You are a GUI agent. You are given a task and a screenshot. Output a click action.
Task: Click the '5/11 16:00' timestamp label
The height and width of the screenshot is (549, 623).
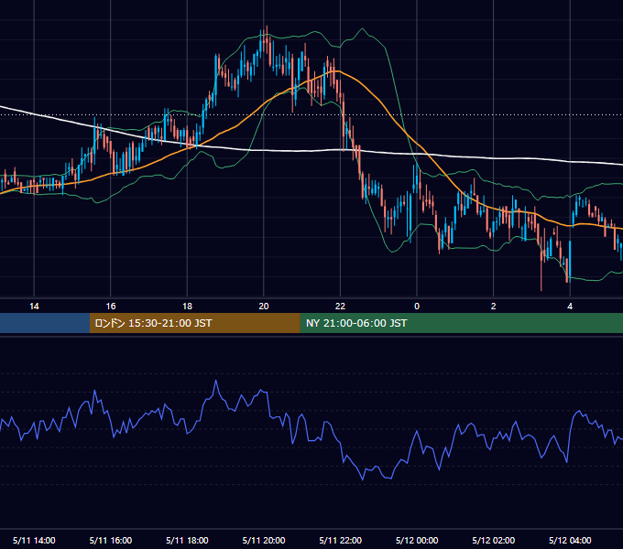pyautogui.click(x=111, y=540)
